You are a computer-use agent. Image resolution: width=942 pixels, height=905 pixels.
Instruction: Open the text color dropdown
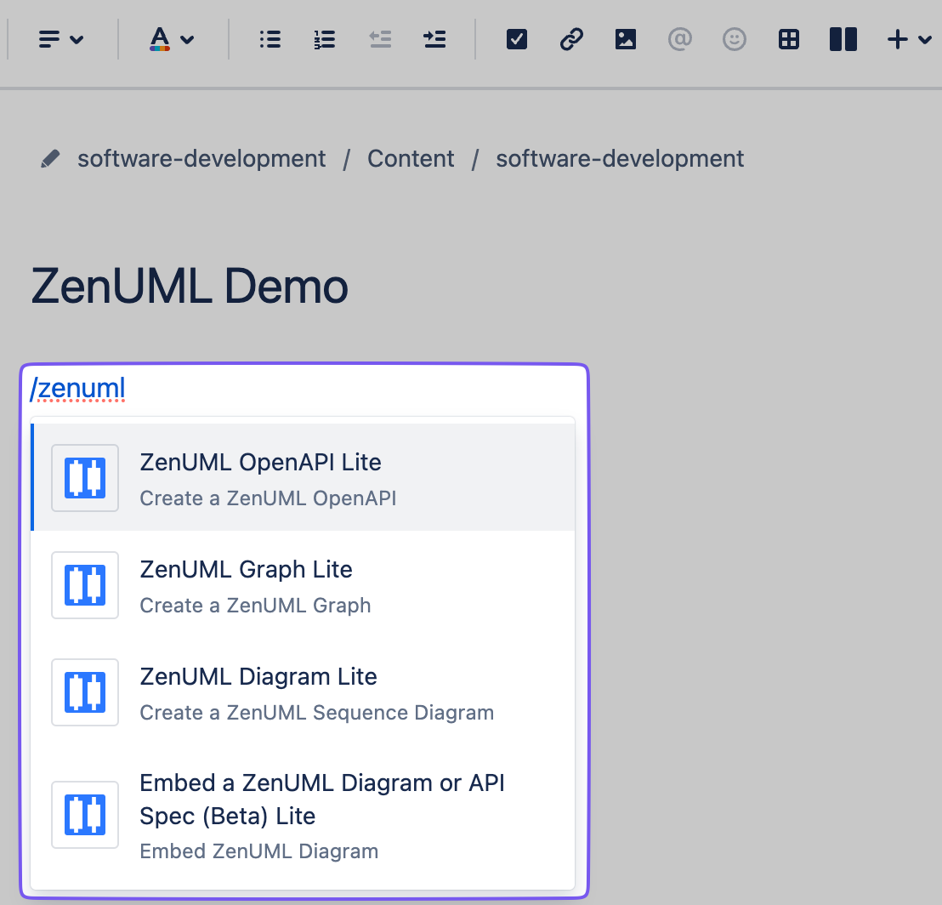[x=172, y=39]
